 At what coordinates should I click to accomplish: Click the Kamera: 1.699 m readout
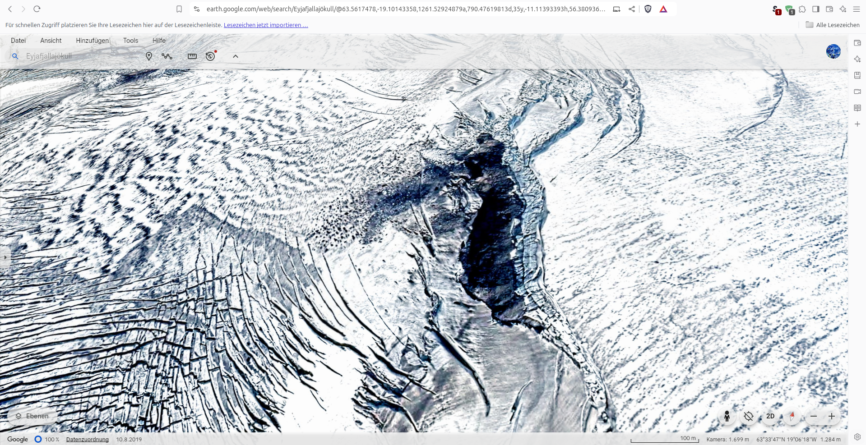pyautogui.click(x=727, y=439)
